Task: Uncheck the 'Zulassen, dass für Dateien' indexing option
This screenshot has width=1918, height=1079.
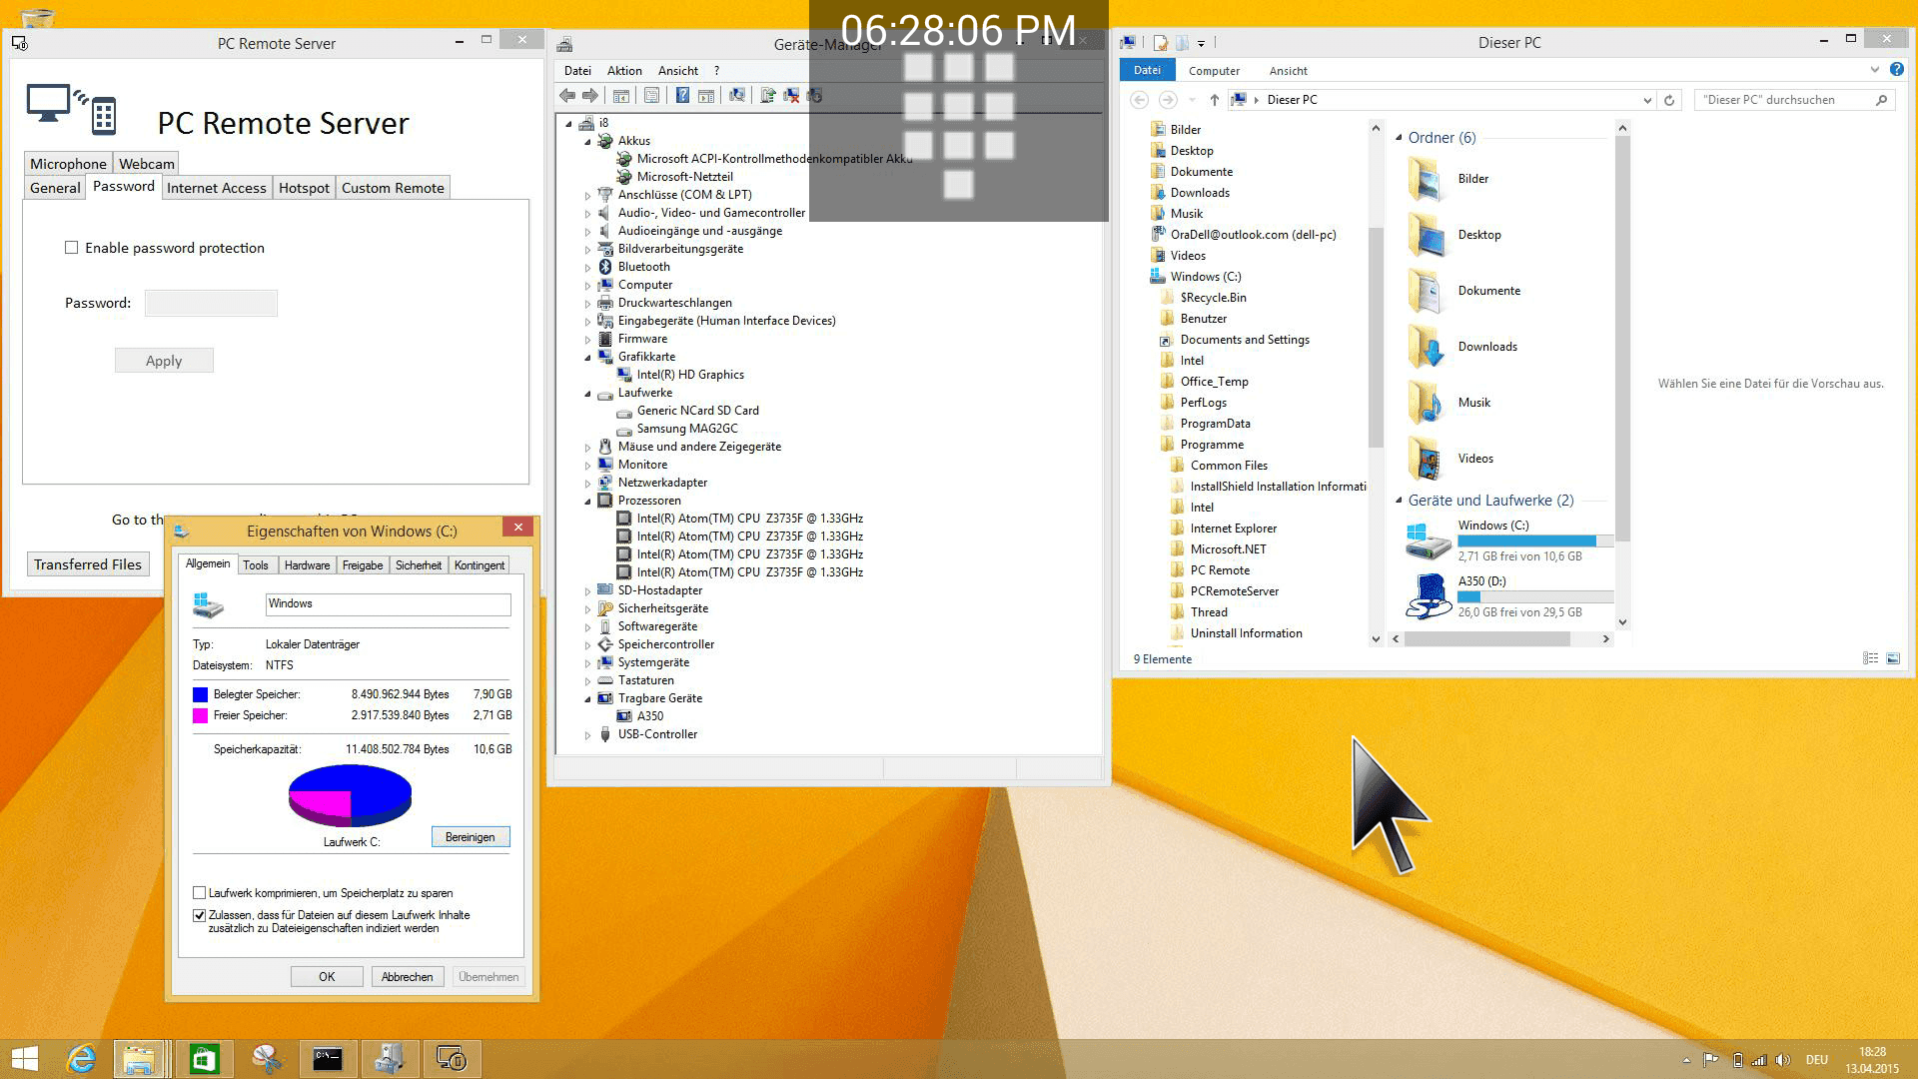Action: 200,915
